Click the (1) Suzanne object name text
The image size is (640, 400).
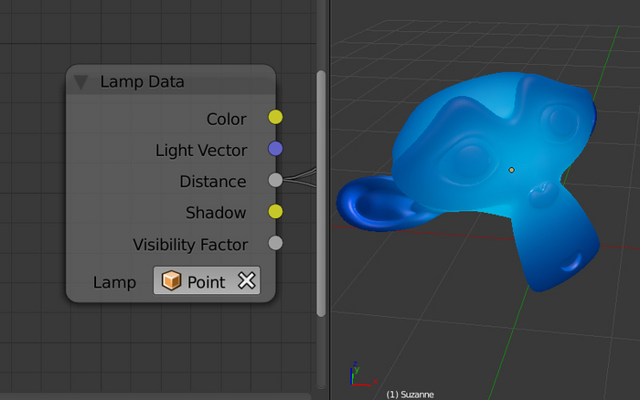click(410, 395)
